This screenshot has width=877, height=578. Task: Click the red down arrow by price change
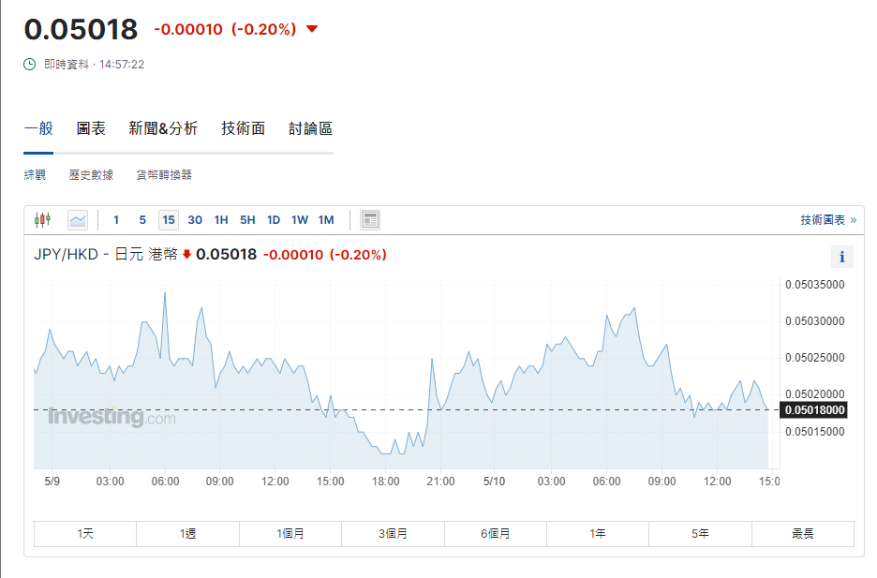(312, 29)
